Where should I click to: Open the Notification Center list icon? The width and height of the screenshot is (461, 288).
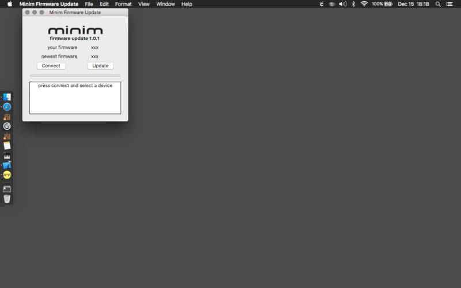(449, 4)
